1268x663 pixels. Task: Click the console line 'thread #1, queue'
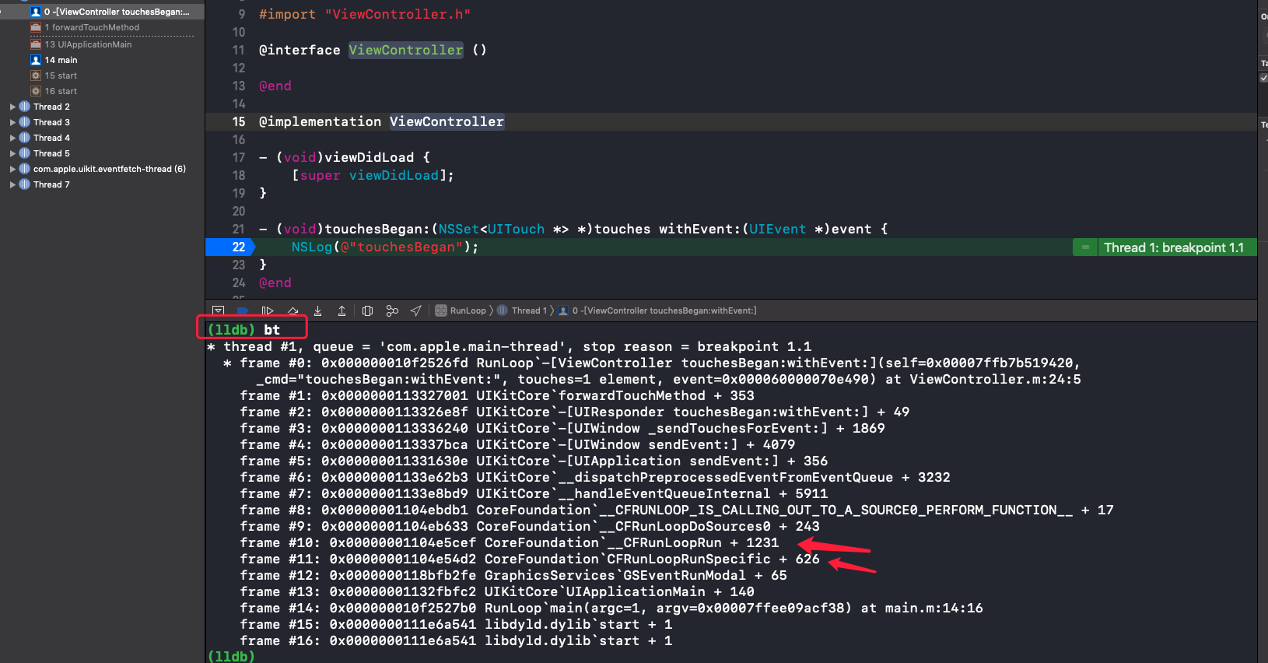coord(510,346)
